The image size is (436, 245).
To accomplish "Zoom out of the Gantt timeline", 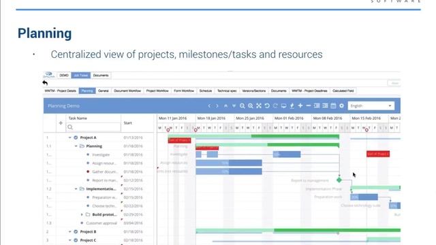I will click(243, 106).
